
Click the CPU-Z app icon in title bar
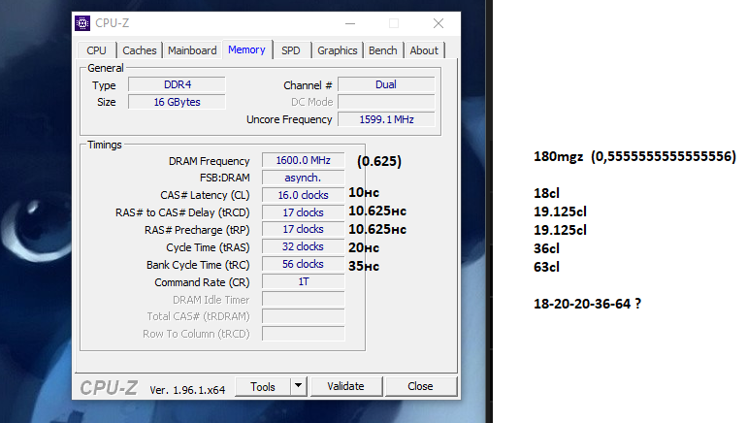tap(82, 23)
